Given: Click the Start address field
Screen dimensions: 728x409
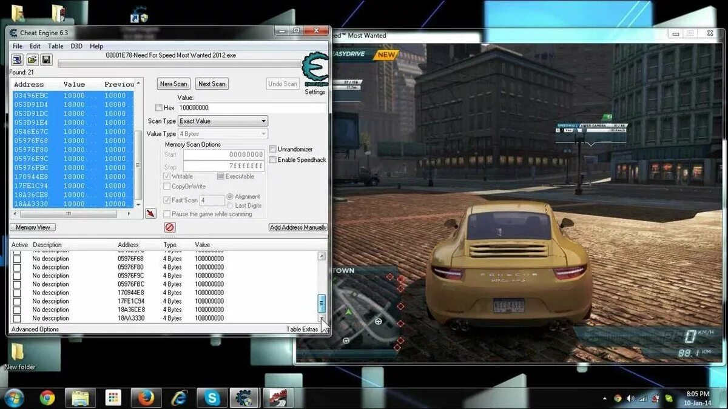Looking at the screenshot, I should 224,155.
